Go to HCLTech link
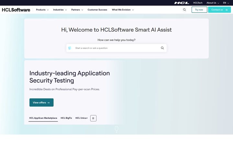 pyautogui.click(x=198, y=3)
